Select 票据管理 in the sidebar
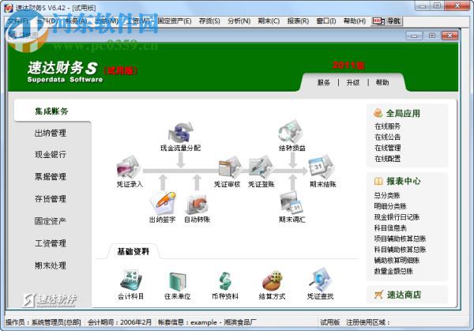 (x=51, y=176)
